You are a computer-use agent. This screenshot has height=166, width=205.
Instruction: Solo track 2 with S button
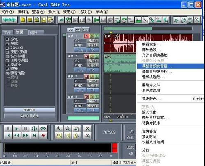[x=92, y=56]
